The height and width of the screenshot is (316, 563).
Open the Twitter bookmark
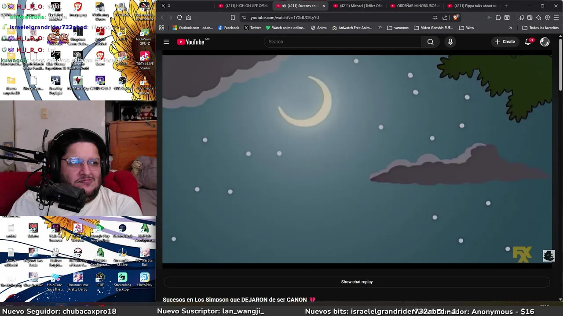(252, 28)
